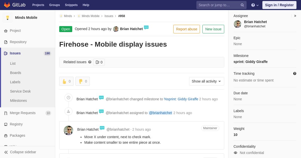Open the Projects menu in navbar

coord(38,5)
